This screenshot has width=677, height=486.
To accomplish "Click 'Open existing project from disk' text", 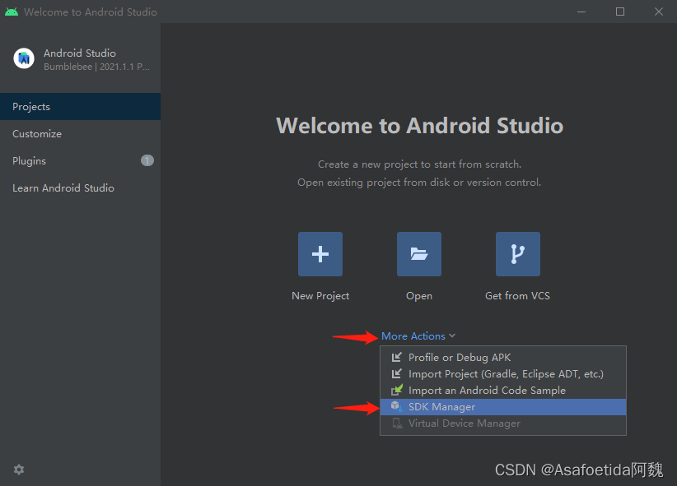I will point(419,183).
